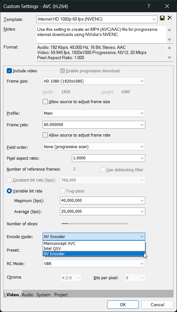Dismiss the dialog with Cancel
The image size is (177, 312).
[x=157, y=304]
